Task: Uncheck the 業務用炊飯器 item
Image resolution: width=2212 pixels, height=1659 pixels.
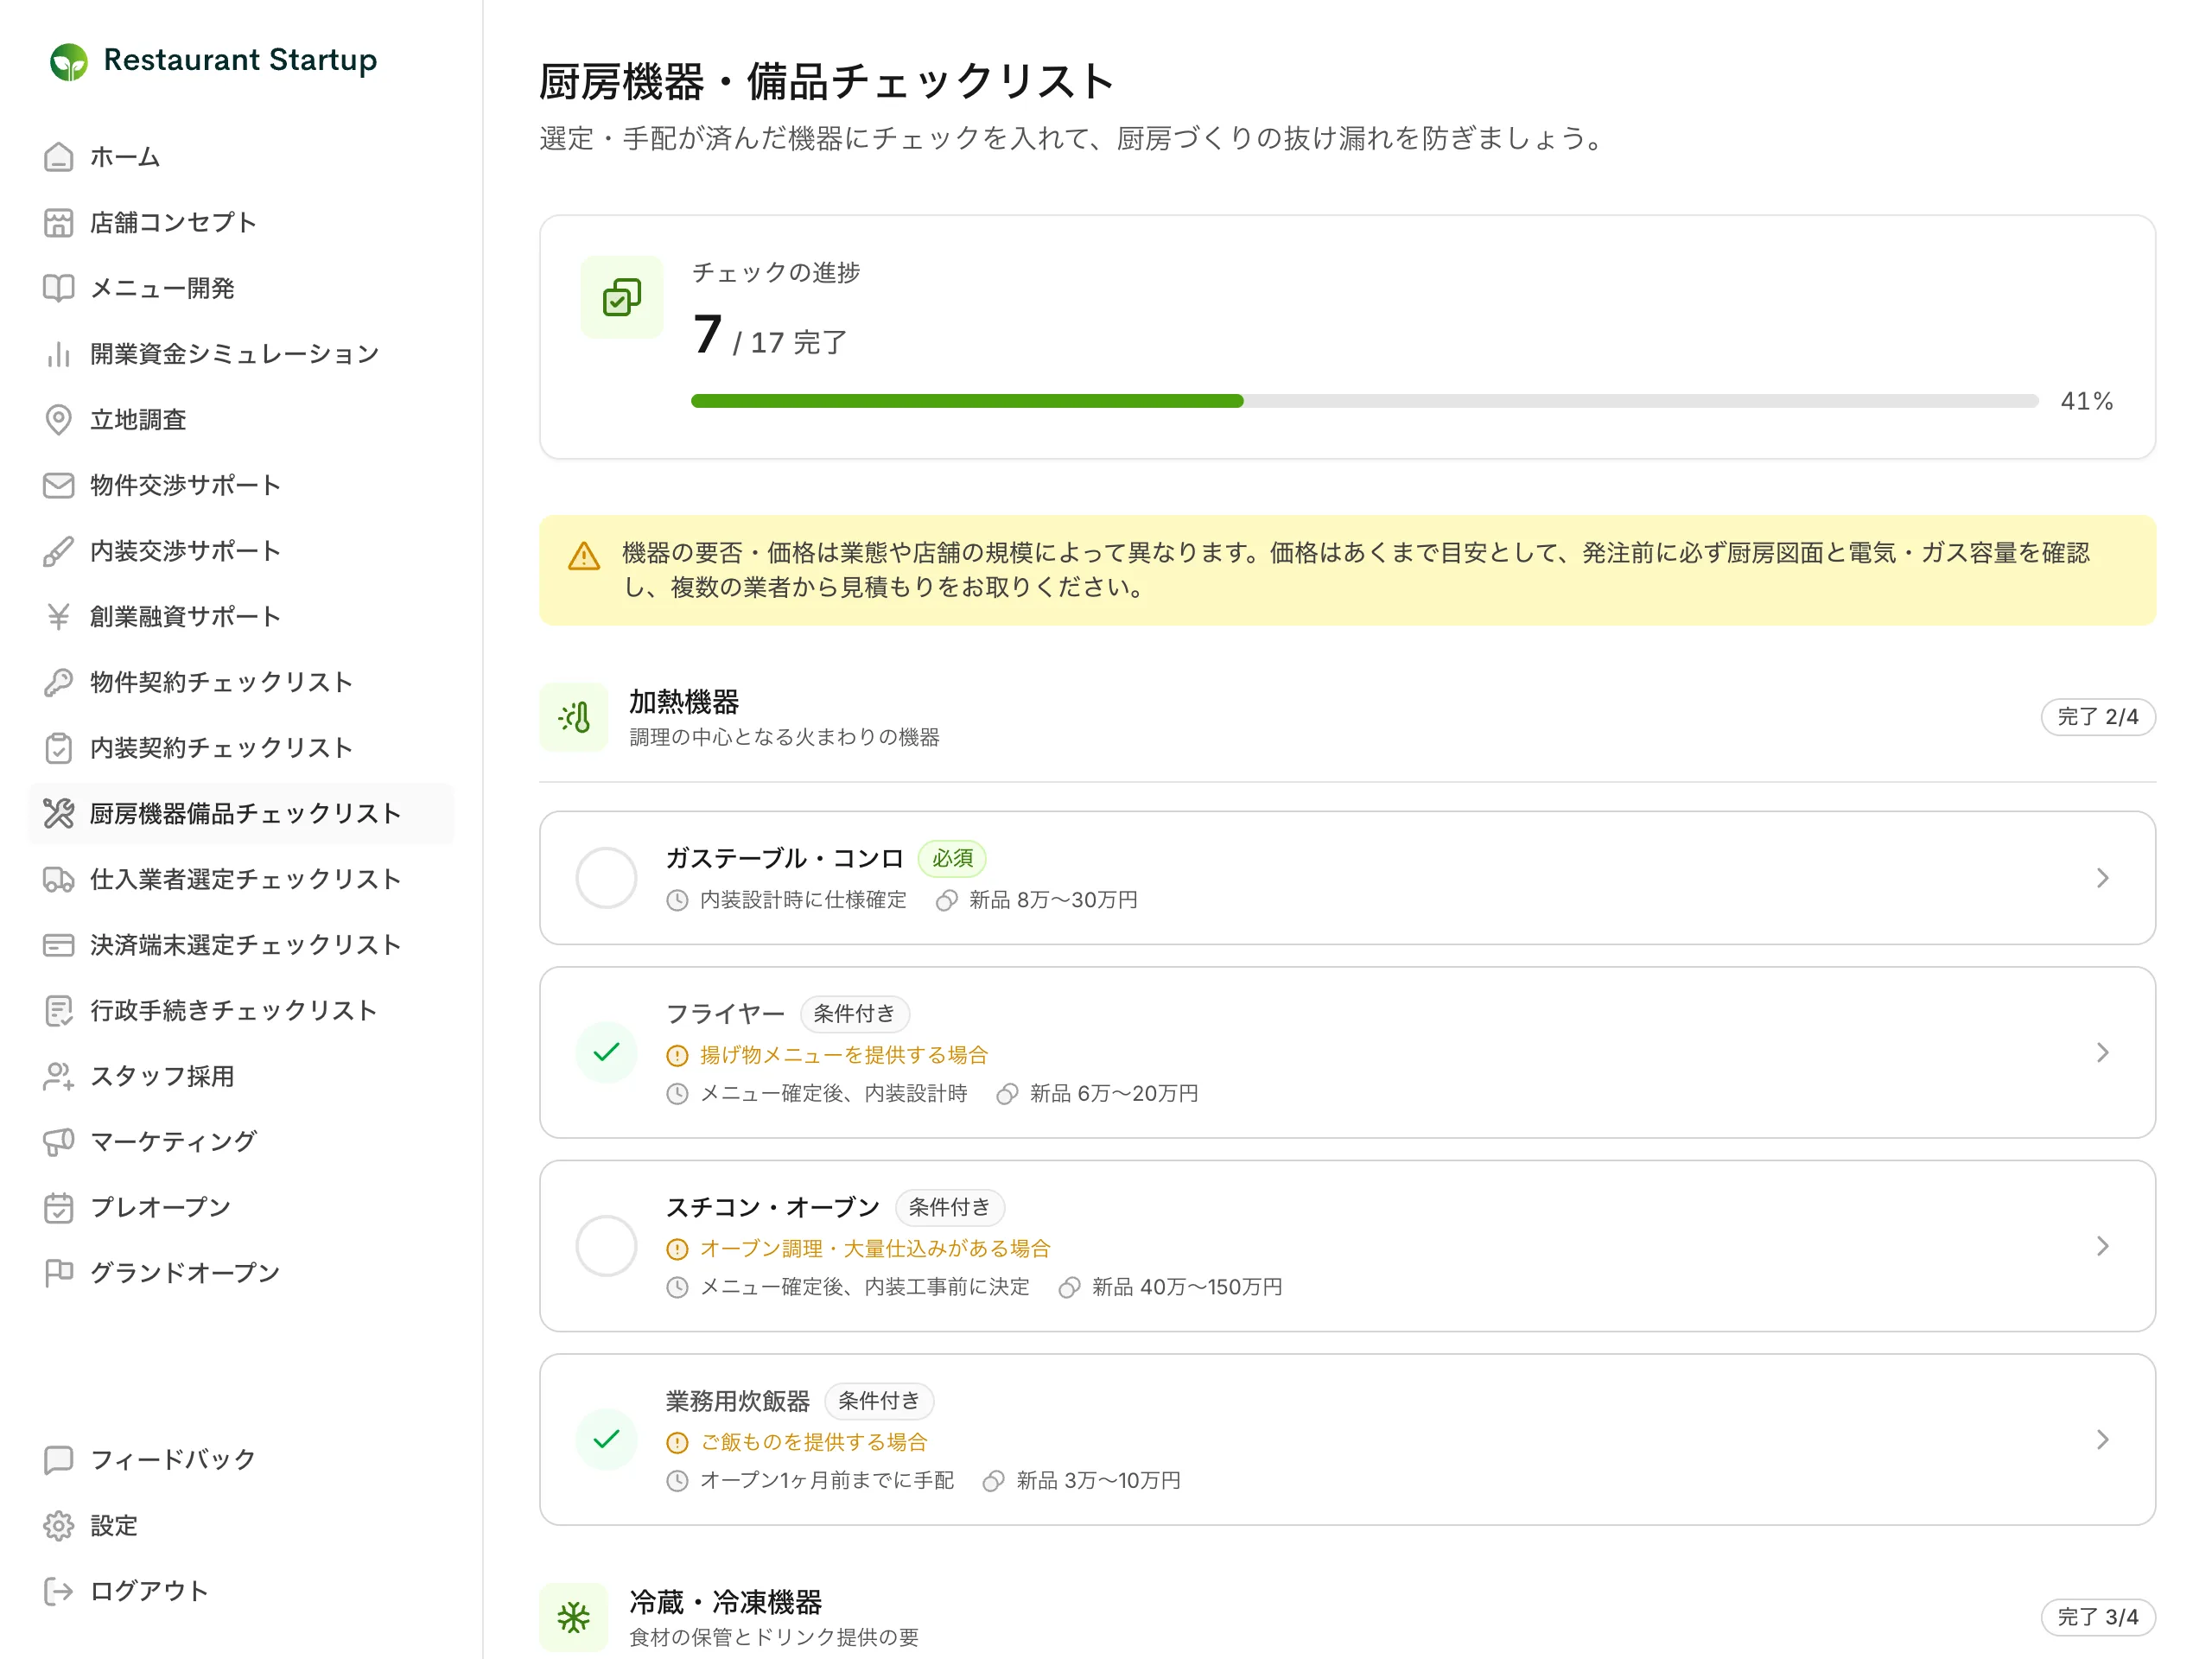Action: (x=606, y=1439)
